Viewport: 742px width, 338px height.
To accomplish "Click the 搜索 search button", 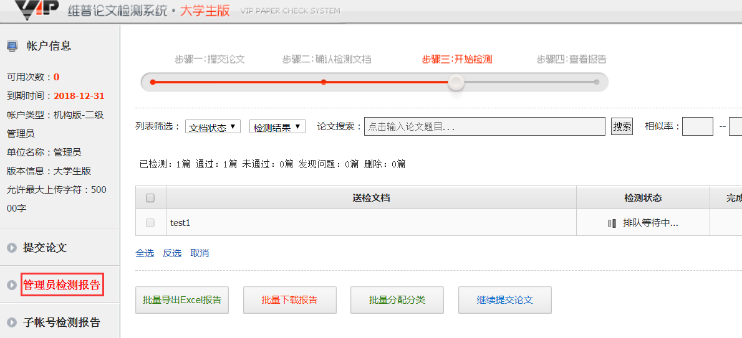I will tap(622, 127).
